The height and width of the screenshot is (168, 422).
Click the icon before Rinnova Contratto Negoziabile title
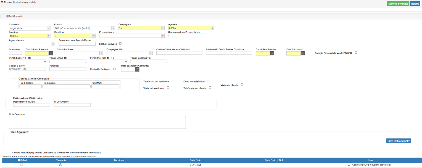[2, 2]
